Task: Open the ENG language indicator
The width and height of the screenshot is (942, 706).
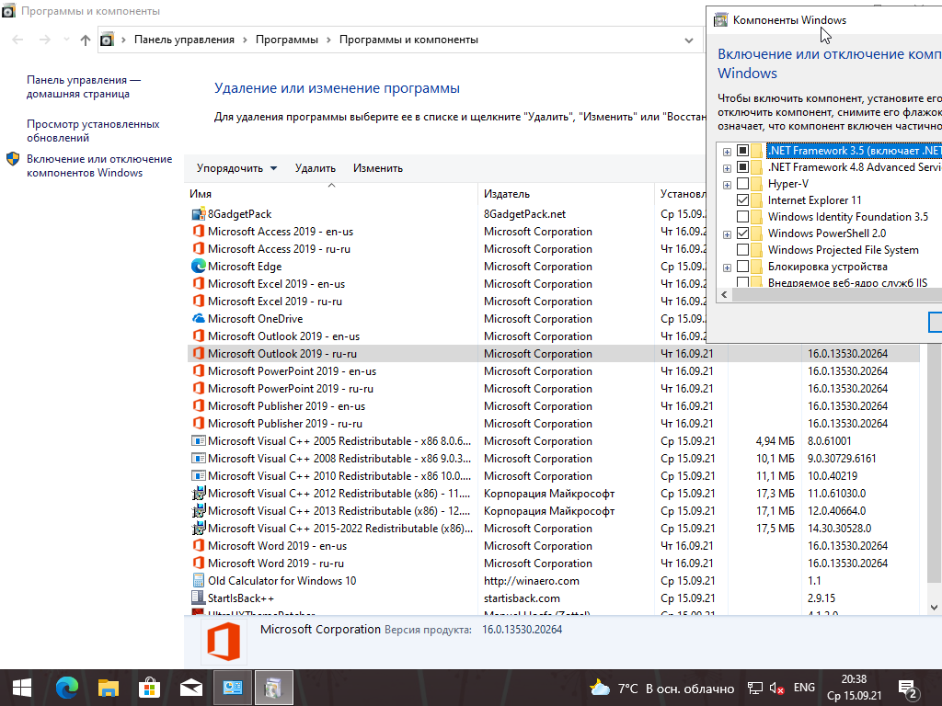Action: (x=804, y=688)
